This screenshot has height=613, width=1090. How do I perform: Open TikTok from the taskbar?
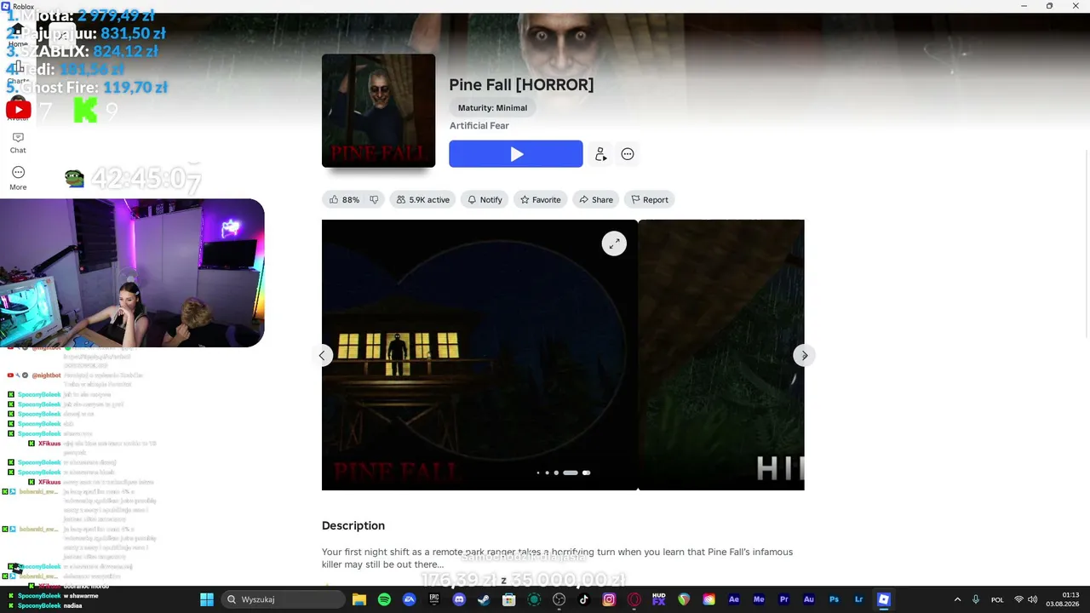pyautogui.click(x=583, y=599)
